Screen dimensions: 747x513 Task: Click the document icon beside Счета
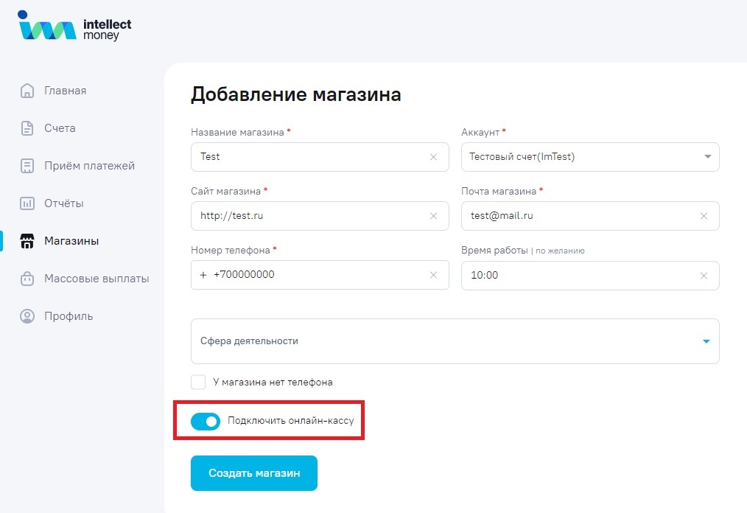27,128
